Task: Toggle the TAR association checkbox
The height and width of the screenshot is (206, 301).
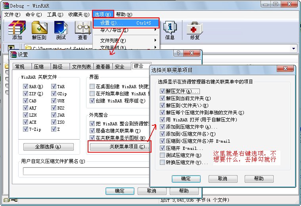Action: point(54,87)
